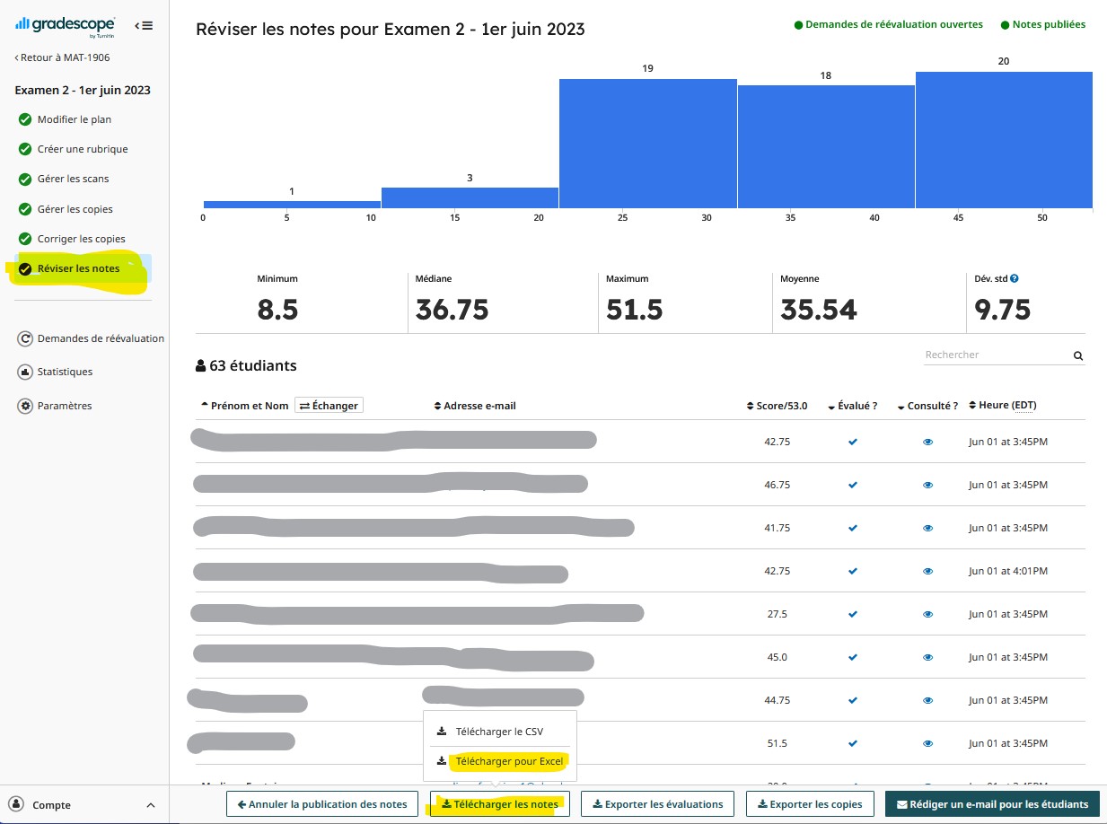Click the Dév. std help icon
The image size is (1107, 824).
tap(1014, 278)
